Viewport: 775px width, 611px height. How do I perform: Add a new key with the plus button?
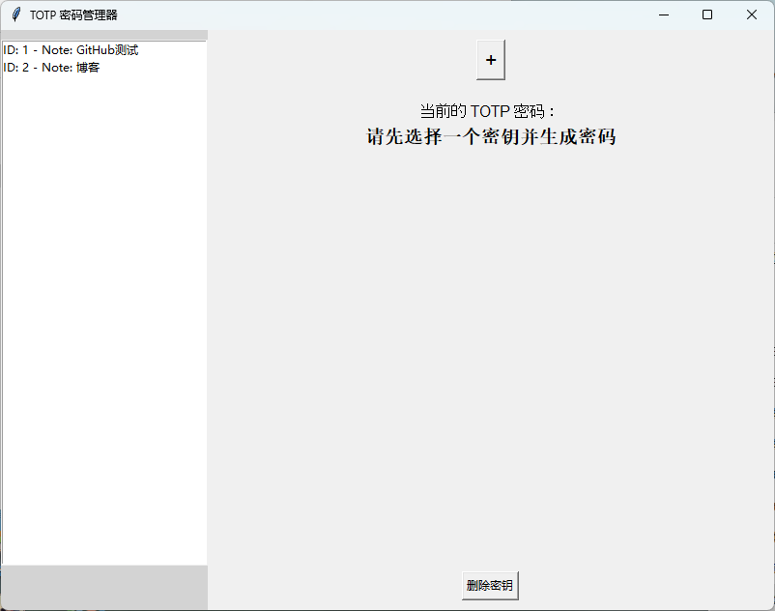(490, 60)
